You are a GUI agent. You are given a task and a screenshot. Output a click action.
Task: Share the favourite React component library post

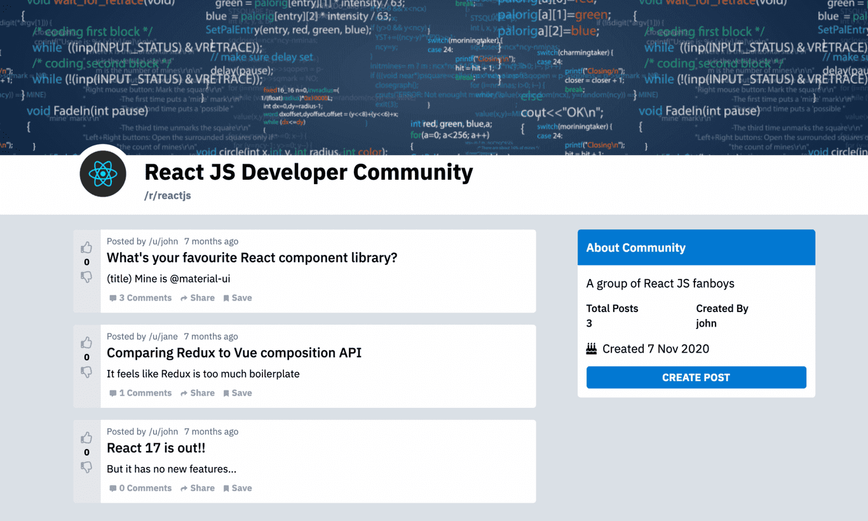point(198,297)
